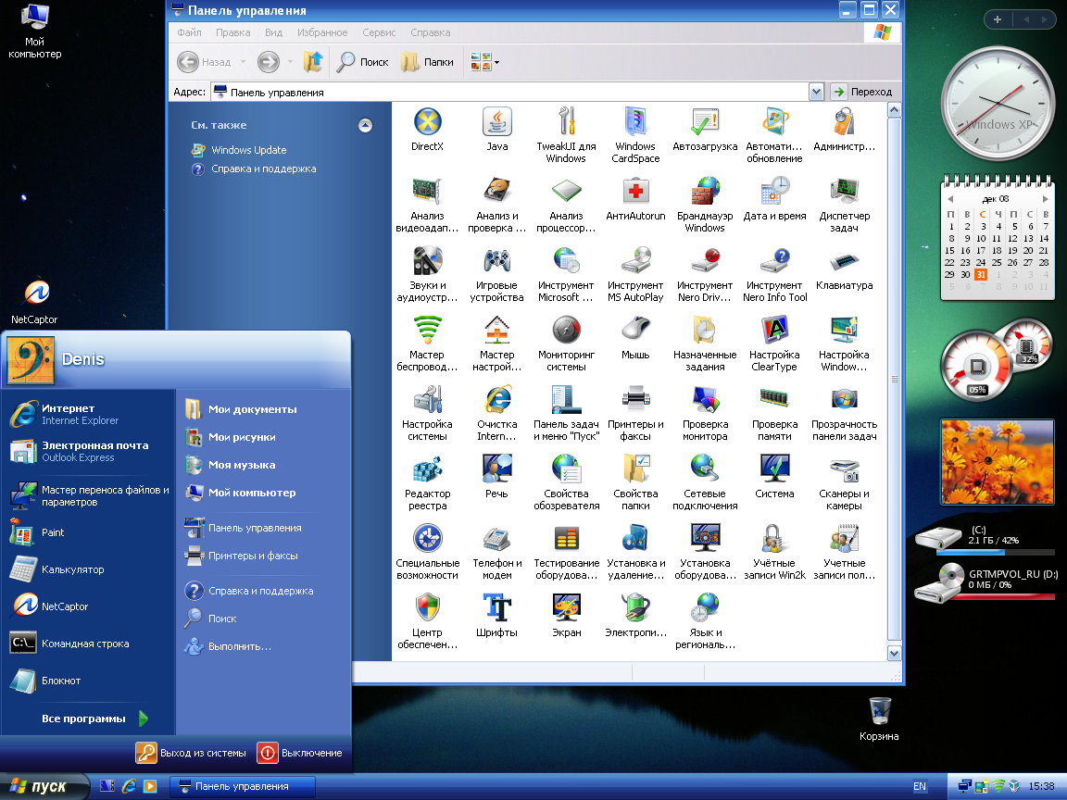Open Сканеры и камеры applet
The image size is (1067, 800).
click(x=844, y=481)
